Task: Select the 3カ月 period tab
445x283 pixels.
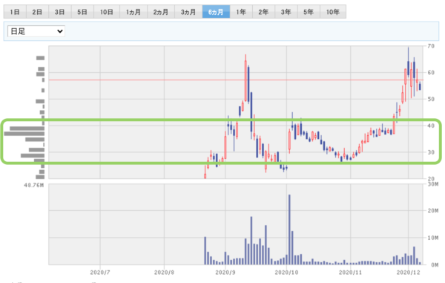Action: click(188, 12)
